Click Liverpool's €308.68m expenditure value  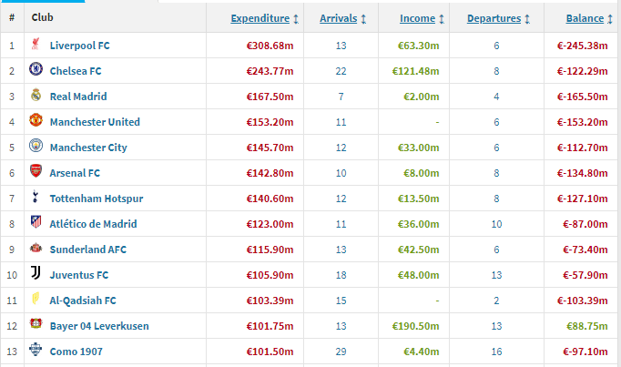pyautogui.click(x=272, y=45)
